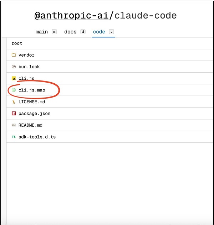This screenshot has width=214, height=225.
Task: Click the green globe icon beside cli.js.map
Action: [14, 90]
